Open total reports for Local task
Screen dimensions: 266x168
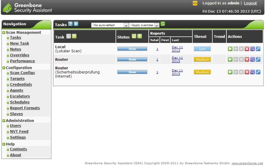coord(157,49)
